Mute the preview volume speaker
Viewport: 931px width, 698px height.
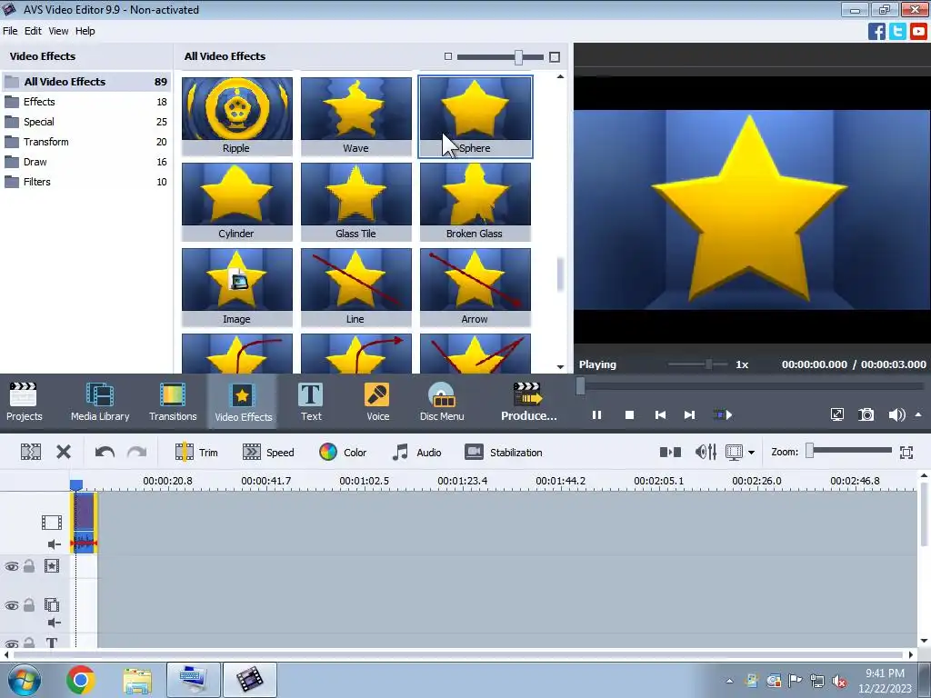tap(896, 414)
